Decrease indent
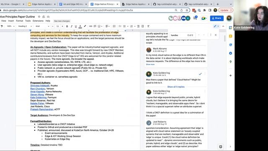268x151 pixels. click(x=138, y=26)
